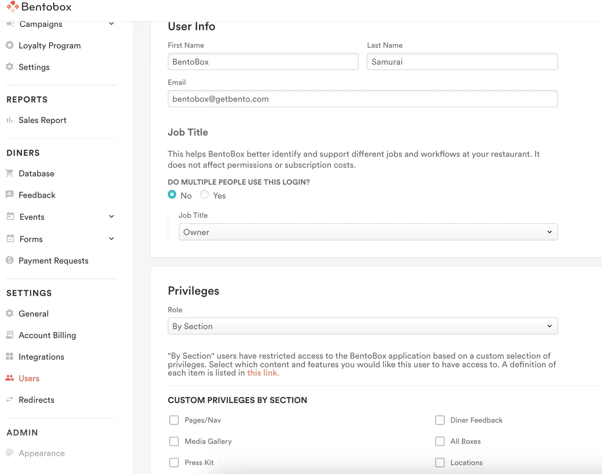Click the Redirects arrows icon
This screenshot has width=602, height=474.
[10, 399]
